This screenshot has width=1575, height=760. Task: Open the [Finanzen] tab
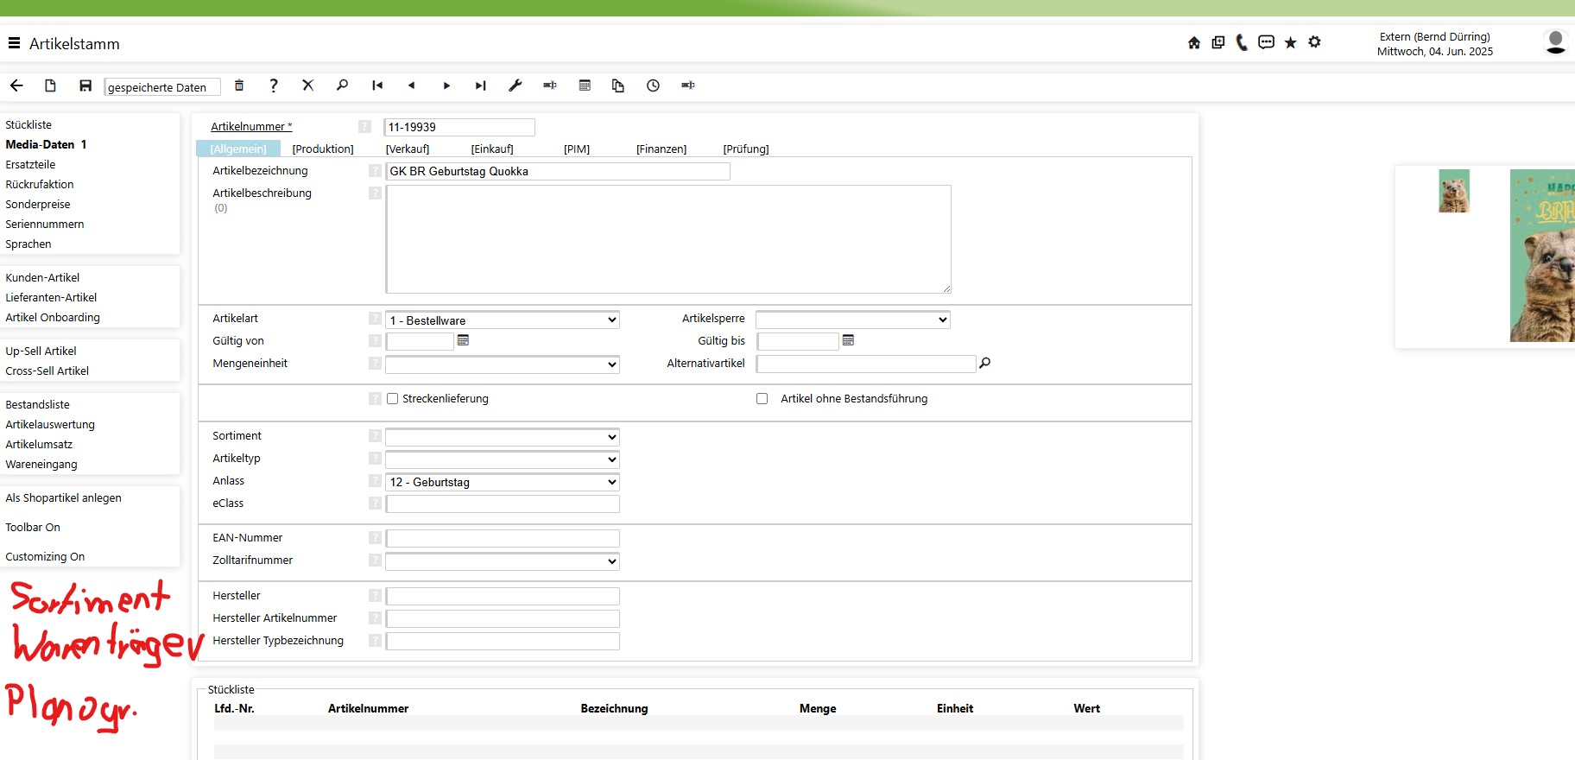click(661, 149)
